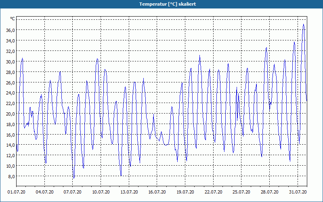Click the 34,0 y-axis label
The width and height of the screenshot is (323, 202).
point(10,41)
